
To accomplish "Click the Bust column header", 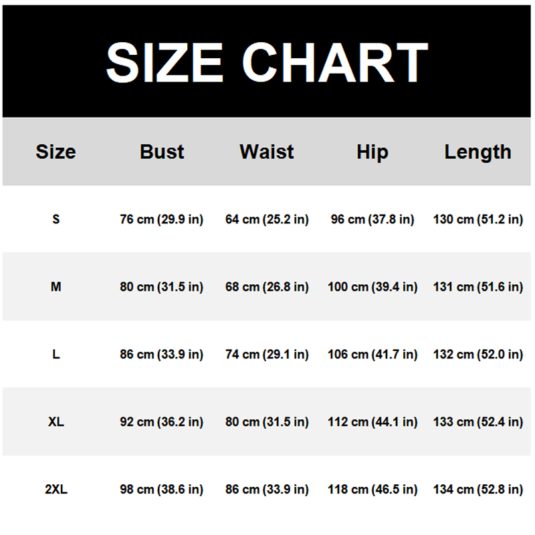I will pos(162,152).
